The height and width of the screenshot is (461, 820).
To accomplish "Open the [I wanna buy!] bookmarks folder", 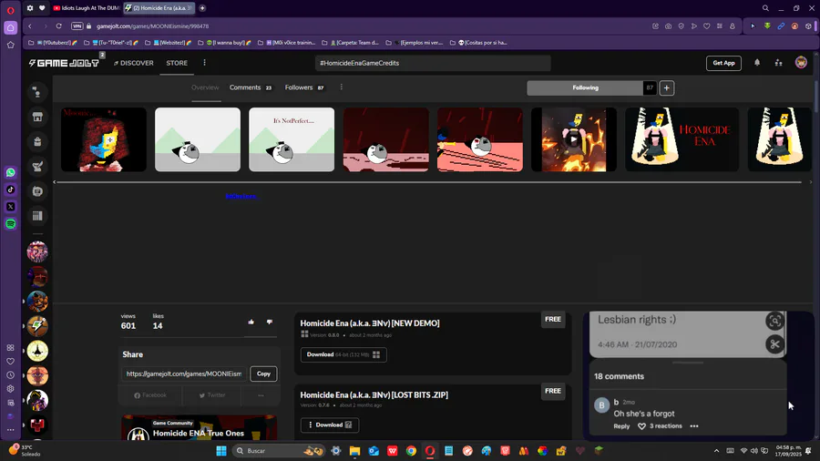I will pyautogui.click(x=225, y=43).
